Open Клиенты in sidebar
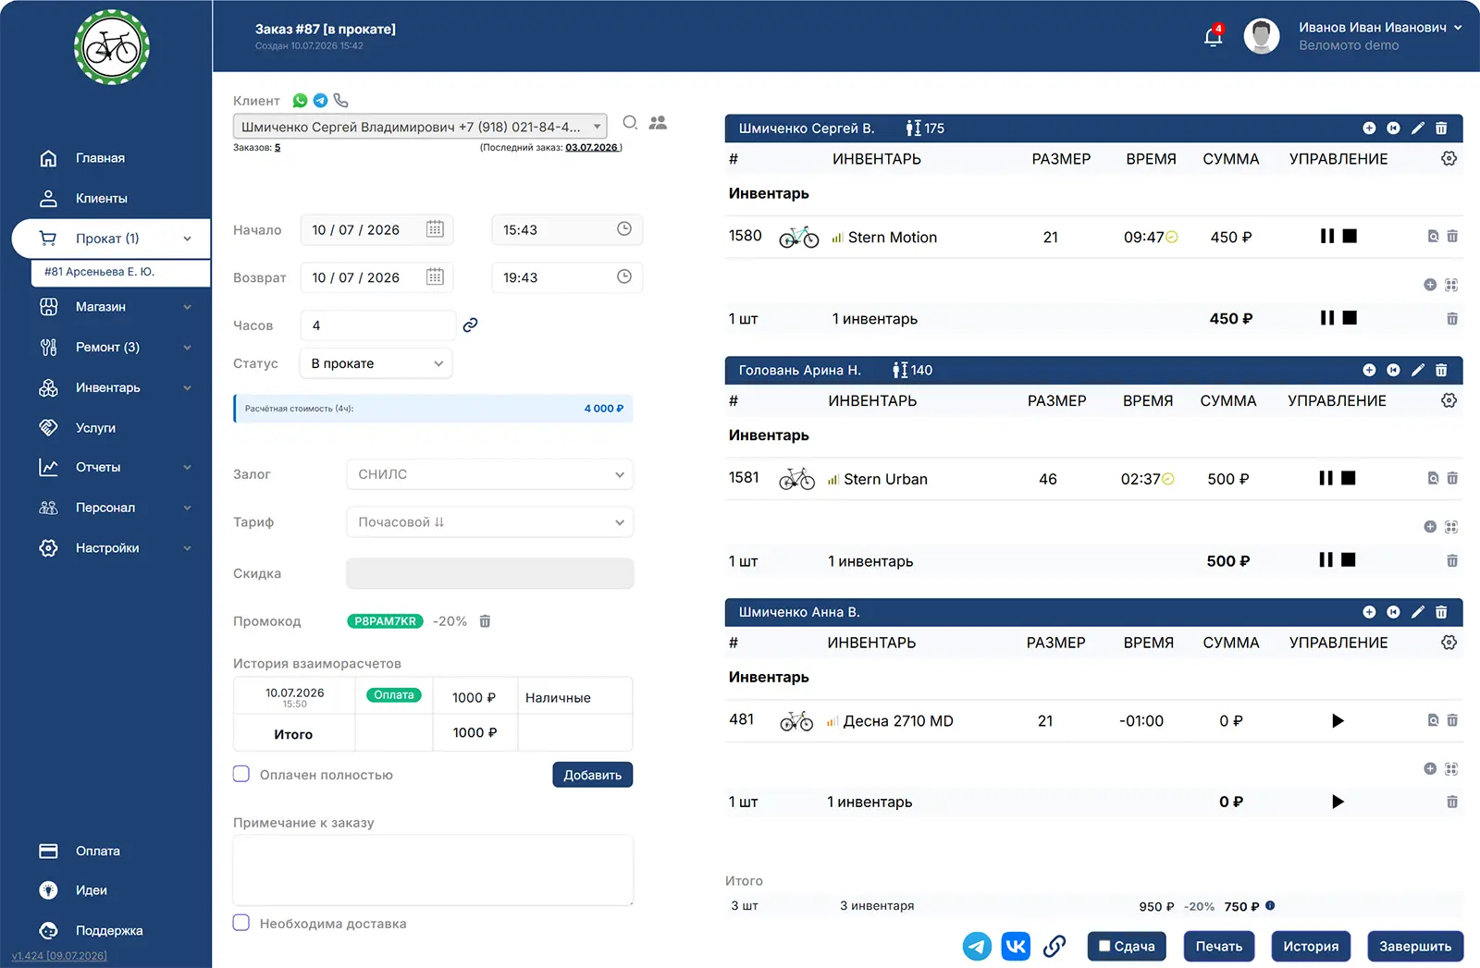This screenshot has height=968, width=1480. (102, 199)
